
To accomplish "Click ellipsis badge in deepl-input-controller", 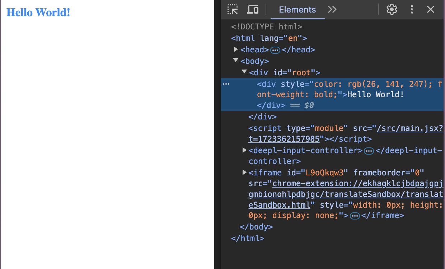I will coord(369,151).
